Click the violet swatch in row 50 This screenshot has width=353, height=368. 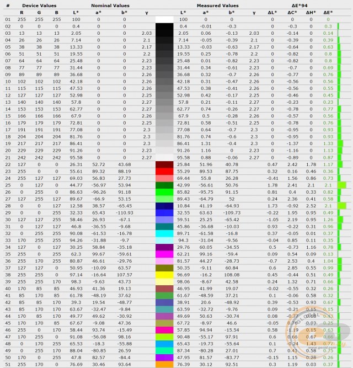[x=164, y=358]
